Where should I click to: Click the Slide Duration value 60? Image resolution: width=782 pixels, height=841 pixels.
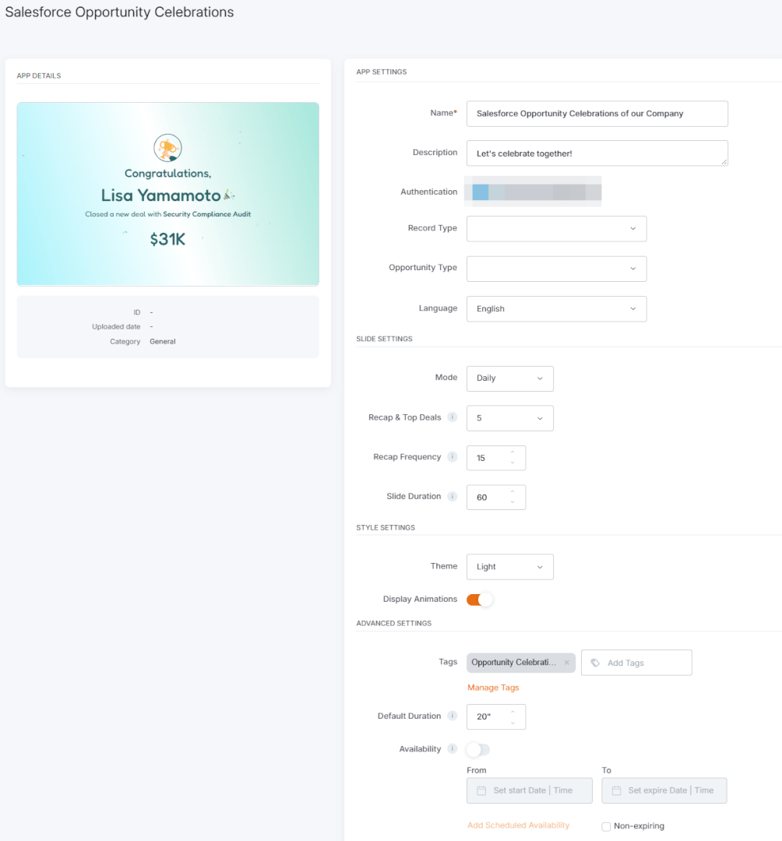point(481,498)
